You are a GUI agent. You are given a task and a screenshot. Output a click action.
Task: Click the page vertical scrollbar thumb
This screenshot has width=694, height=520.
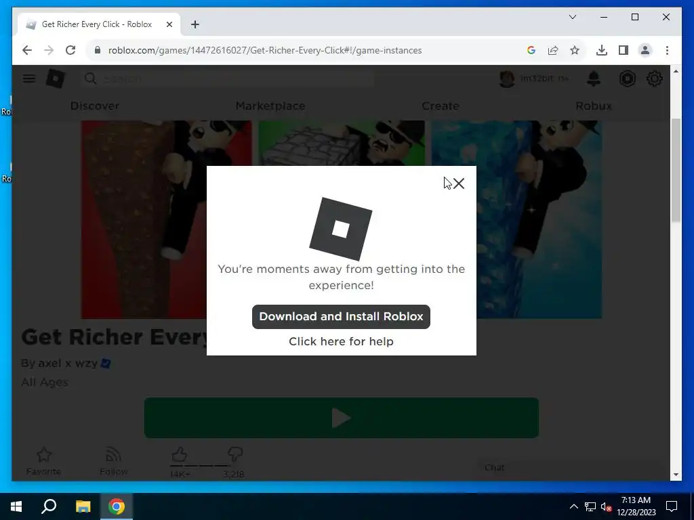tap(676, 170)
